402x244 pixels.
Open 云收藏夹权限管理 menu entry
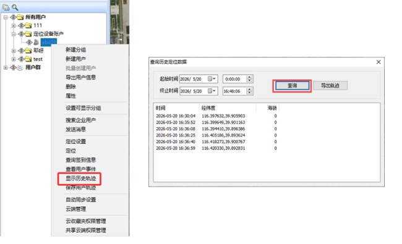click(x=86, y=221)
